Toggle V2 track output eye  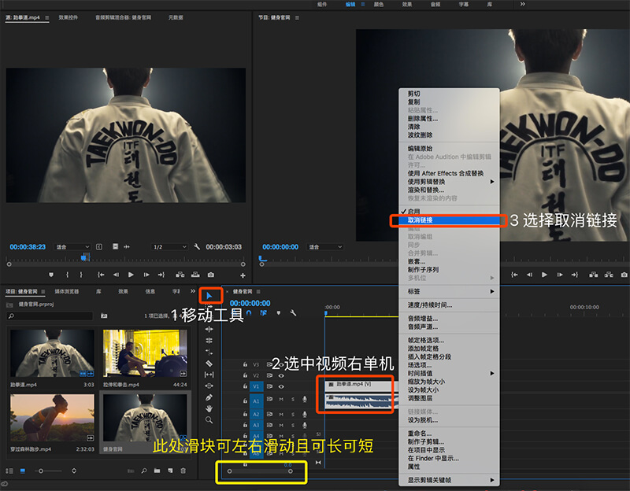[x=281, y=376]
